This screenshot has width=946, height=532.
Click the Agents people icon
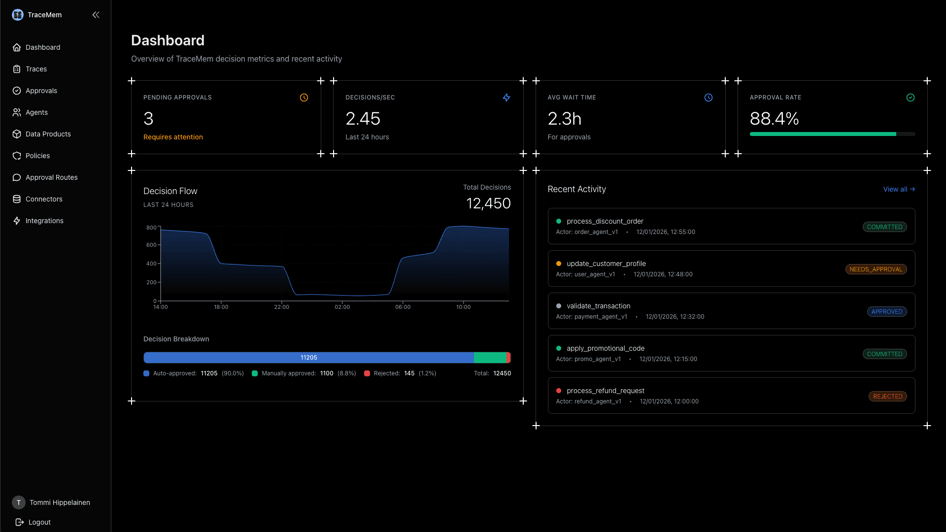[17, 112]
